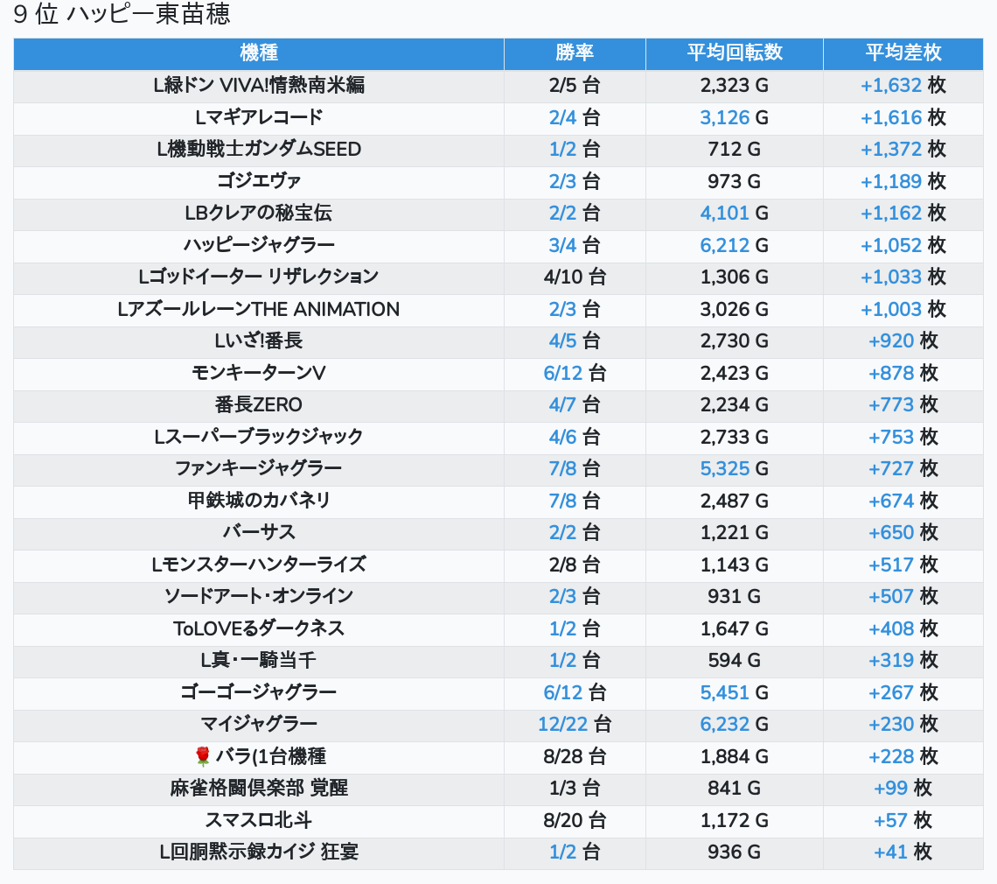Click average spins 1,884 G value

point(735,756)
